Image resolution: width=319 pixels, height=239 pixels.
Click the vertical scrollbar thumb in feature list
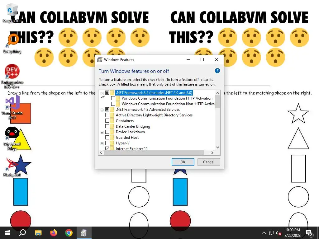(217, 102)
